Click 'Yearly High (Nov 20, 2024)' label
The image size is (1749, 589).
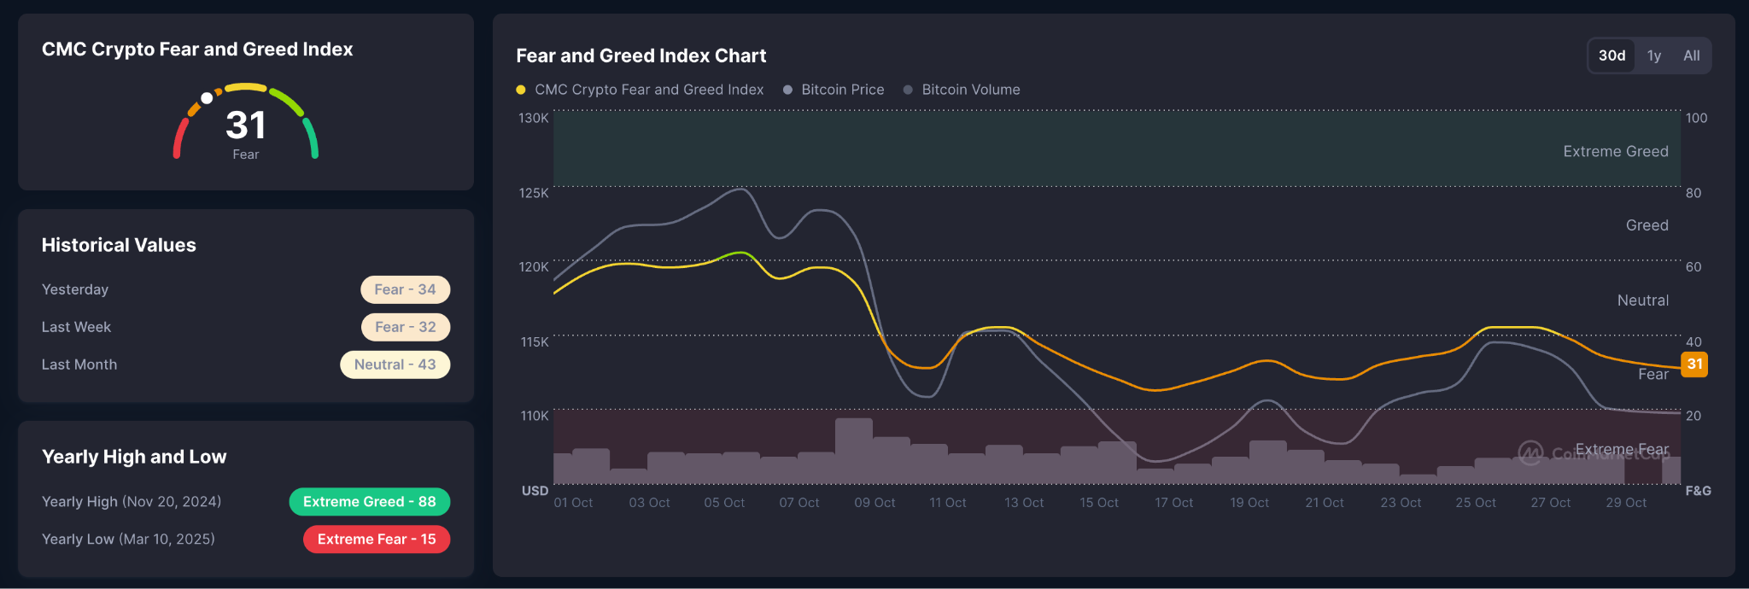click(x=132, y=502)
